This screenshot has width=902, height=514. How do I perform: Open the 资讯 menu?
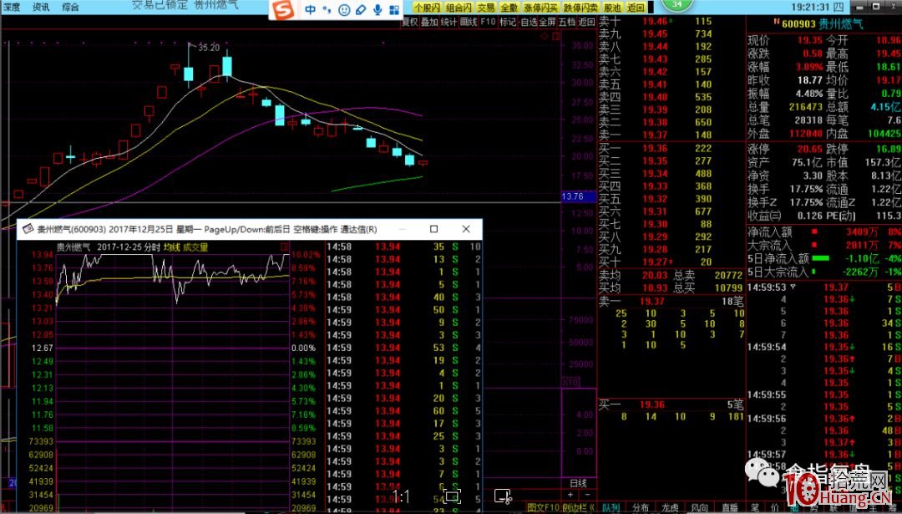pyautogui.click(x=41, y=7)
